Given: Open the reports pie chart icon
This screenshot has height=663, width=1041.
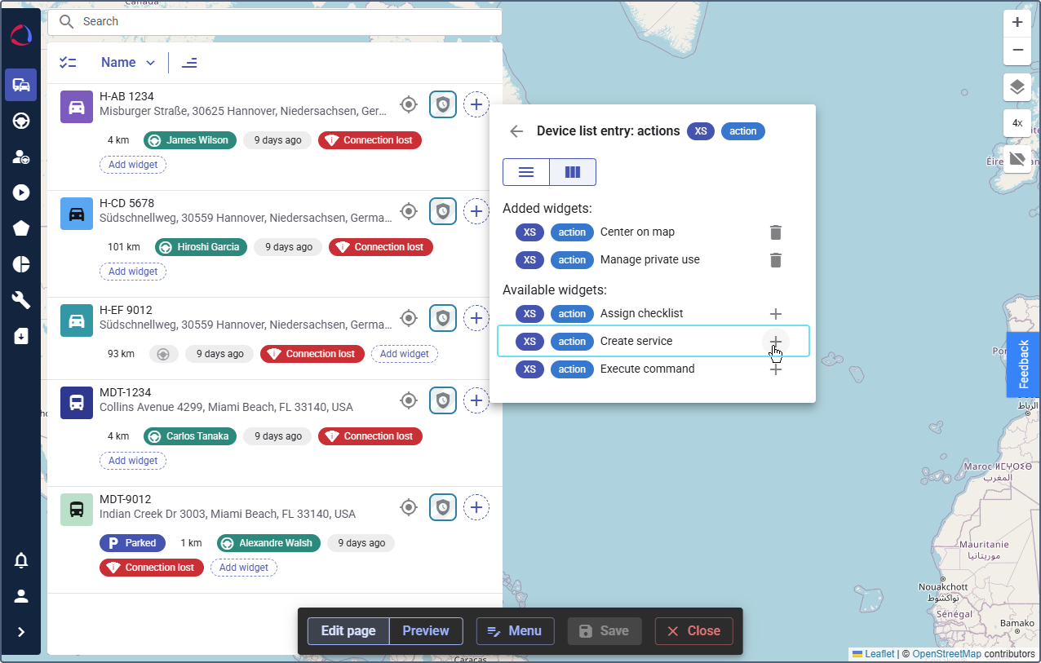Looking at the screenshot, I should tap(21, 264).
